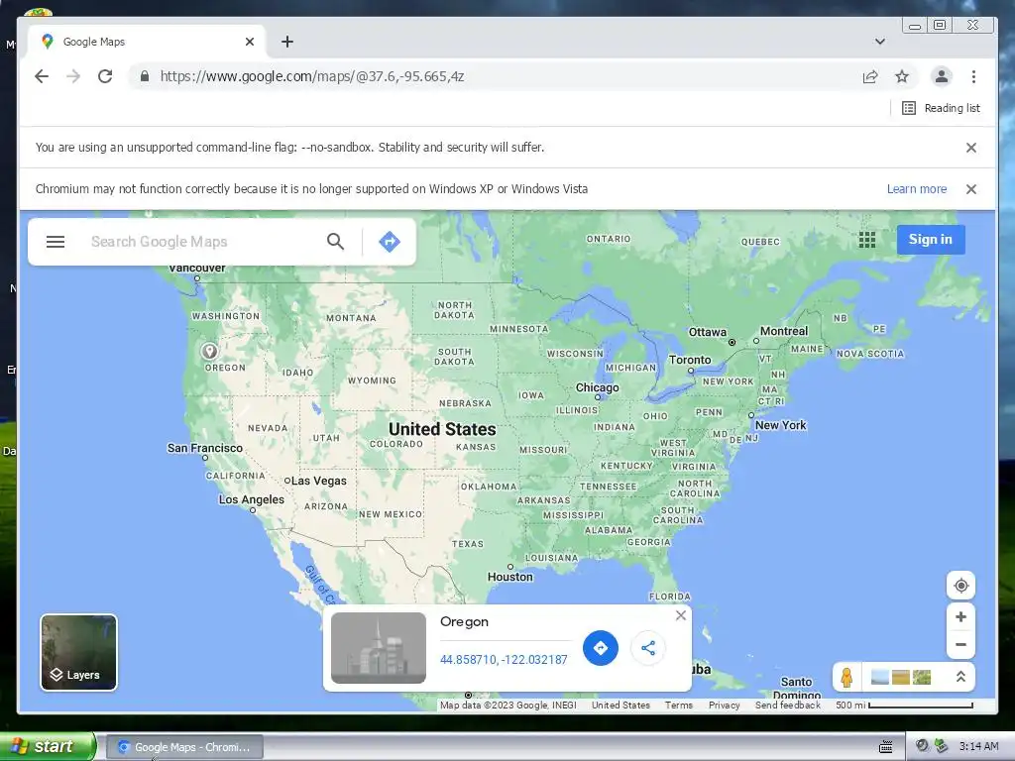Viewport: 1015px width, 761px height.
Task: Open the Chromium profile menu
Action: (942, 76)
